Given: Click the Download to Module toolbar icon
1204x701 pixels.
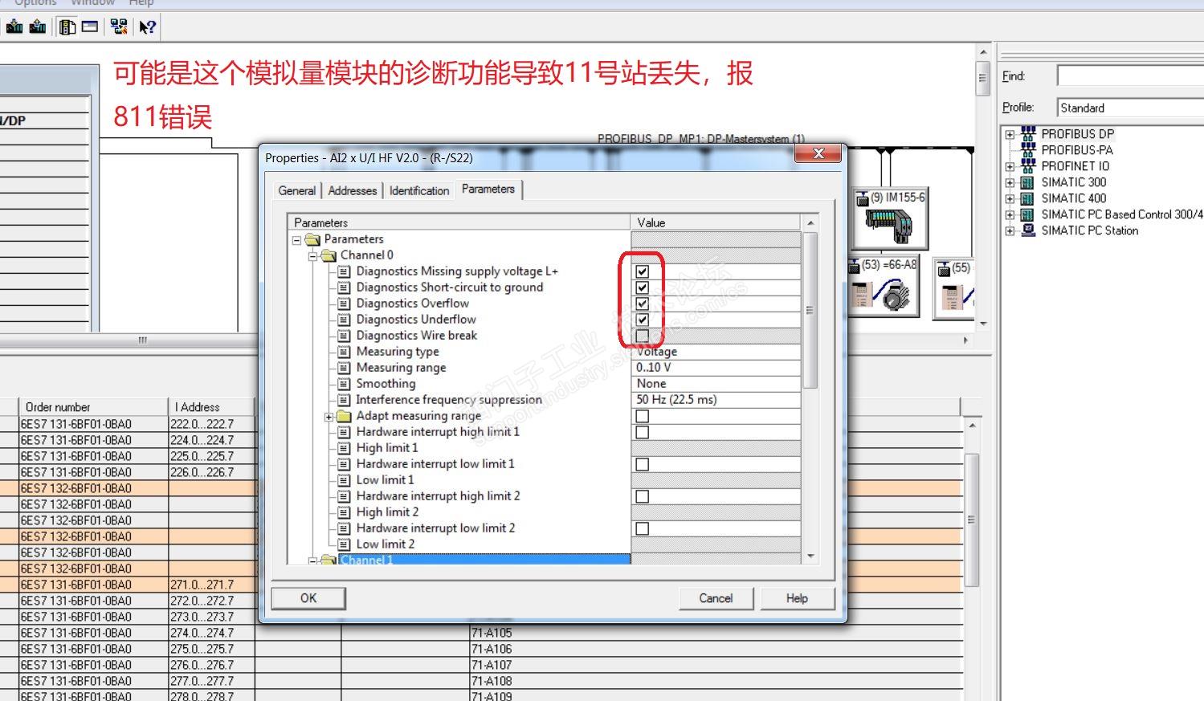Looking at the screenshot, I should pyautogui.click(x=14, y=26).
